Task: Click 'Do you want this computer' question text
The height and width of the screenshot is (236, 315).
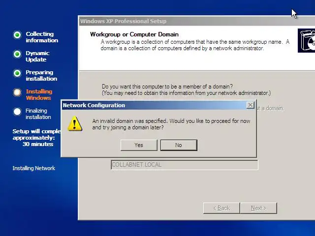Action: click(167, 87)
